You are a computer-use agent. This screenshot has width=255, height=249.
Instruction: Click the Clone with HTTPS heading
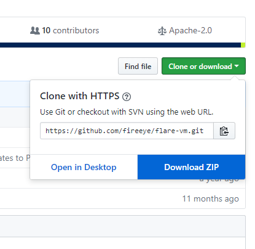click(x=80, y=96)
